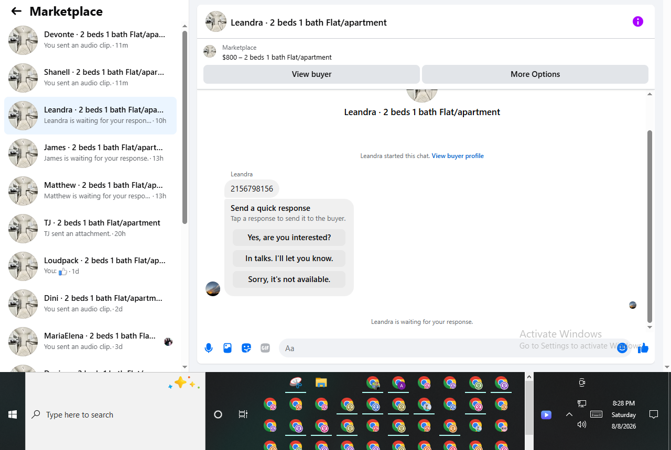Screen dimensions: 671x450
Task: Open Task View on taskbar
Action: [243, 414]
